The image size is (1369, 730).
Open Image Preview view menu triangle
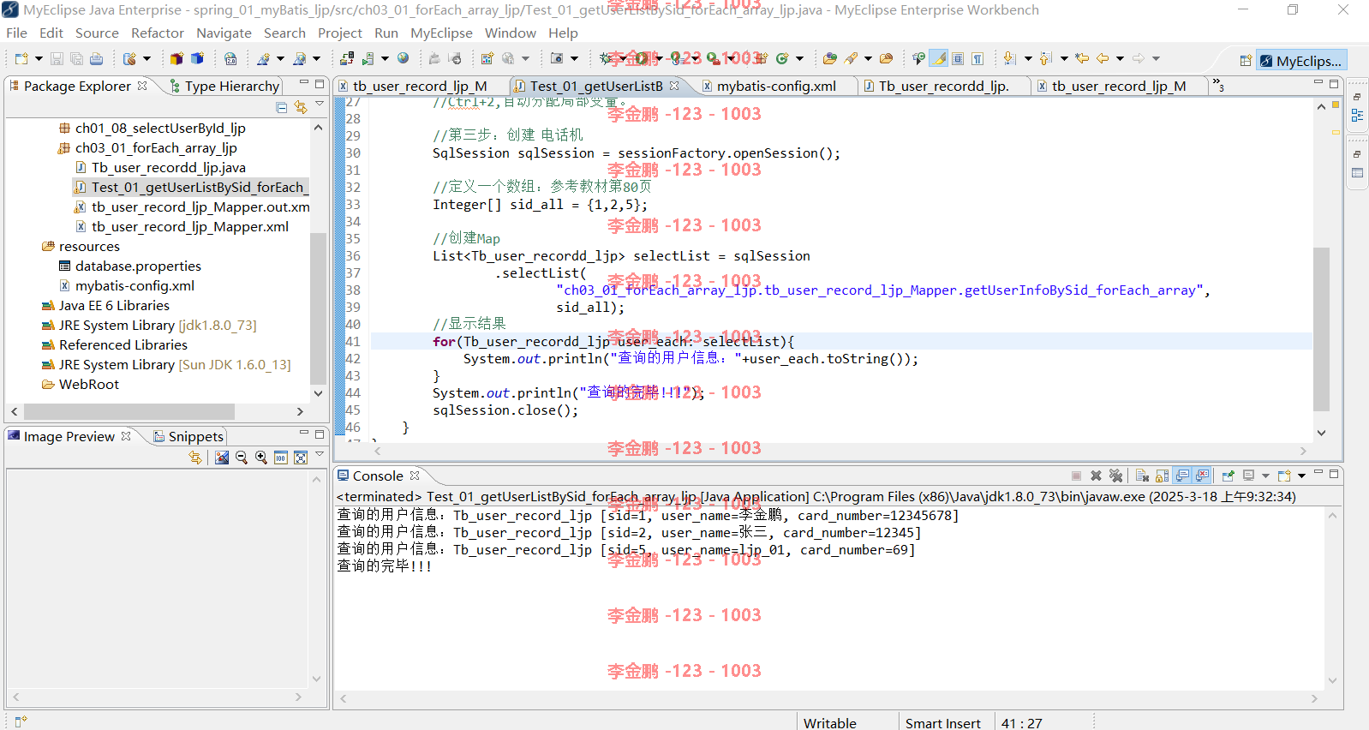click(320, 455)
